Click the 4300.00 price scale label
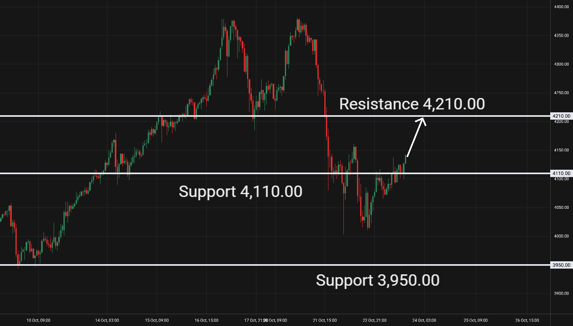The width and height of the screenshot is (573, 326). point(561,64)
